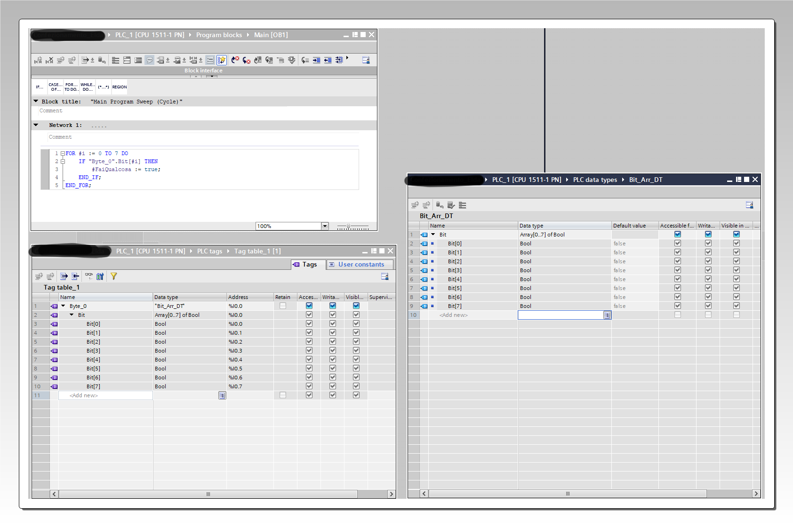Click the speech-bubble comment icon in the editor toolbar
Image resolution: width=793 pixels, height=527 pixels.
149,60
